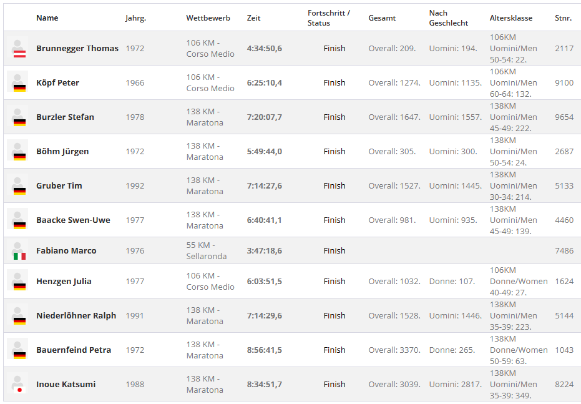This screenshot has width=581, height=404.
Task: Open participant Burzler Stefan's details
Action: (x=65, y=117)
